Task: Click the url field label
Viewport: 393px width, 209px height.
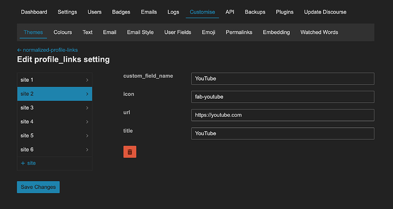Action: pos(126,112)
